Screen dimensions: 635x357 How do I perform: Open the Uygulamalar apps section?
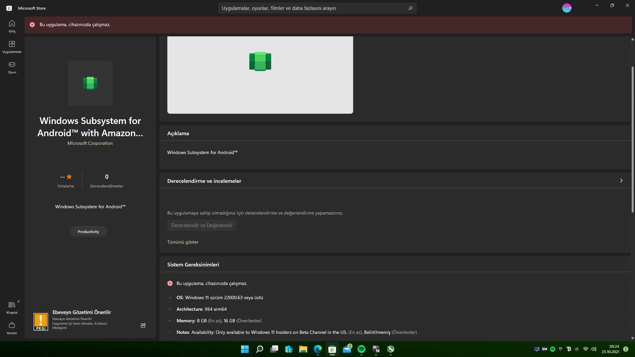[12, 47]
